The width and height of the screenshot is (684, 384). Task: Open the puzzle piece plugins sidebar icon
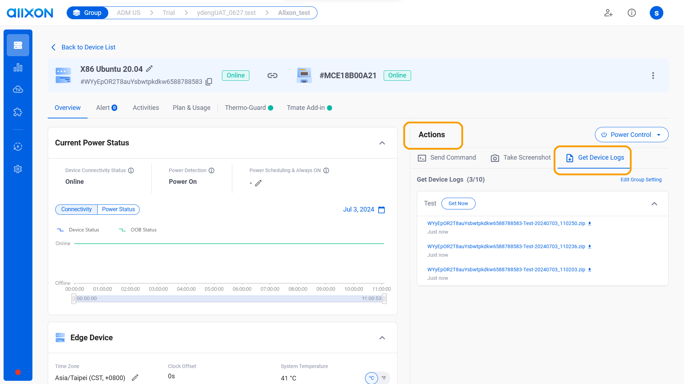18,112
